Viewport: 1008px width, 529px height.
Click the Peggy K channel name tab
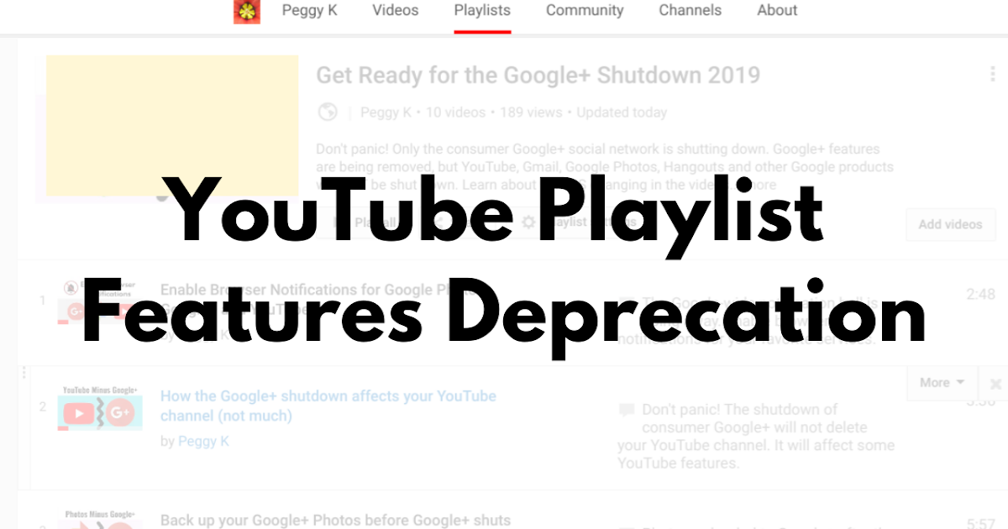coord(310,11)
